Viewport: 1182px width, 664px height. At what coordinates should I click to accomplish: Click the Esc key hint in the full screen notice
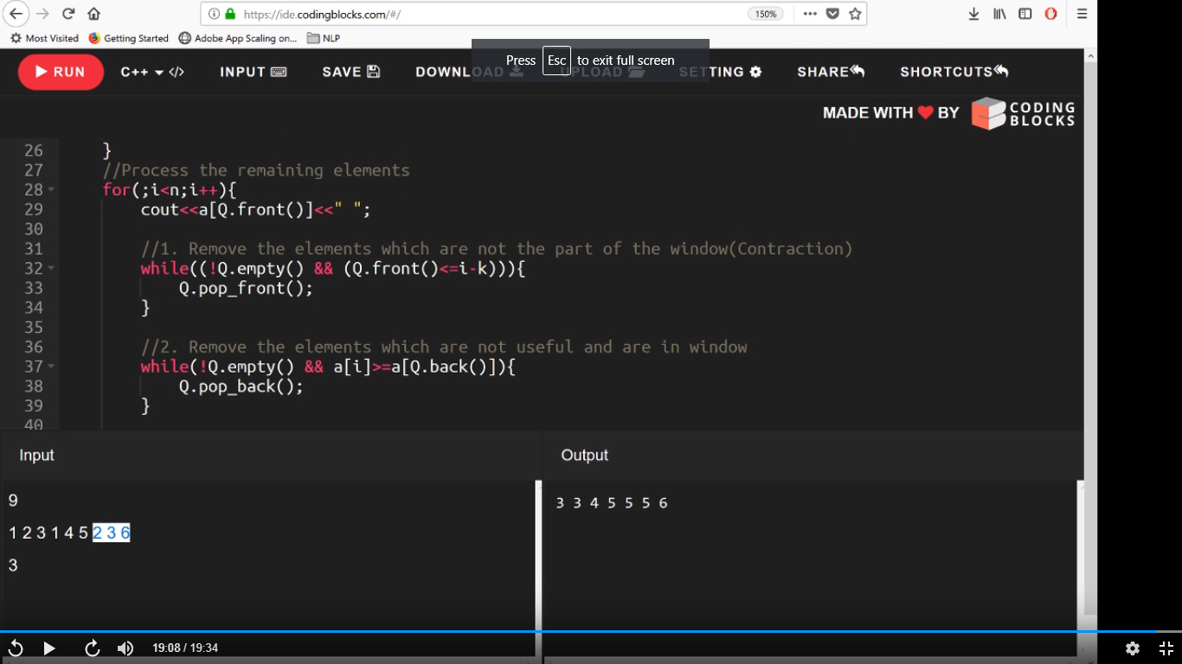(556, 61)
